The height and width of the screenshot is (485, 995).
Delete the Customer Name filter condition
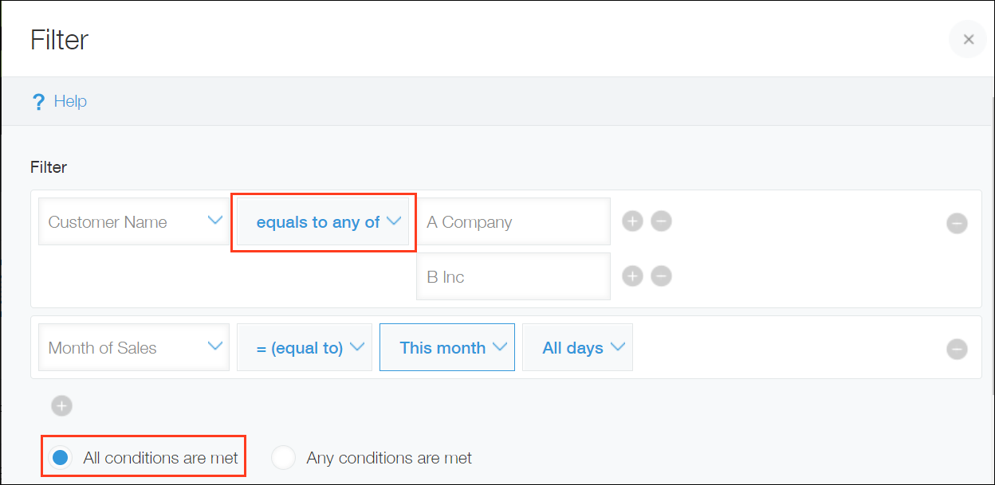[957, 224]
